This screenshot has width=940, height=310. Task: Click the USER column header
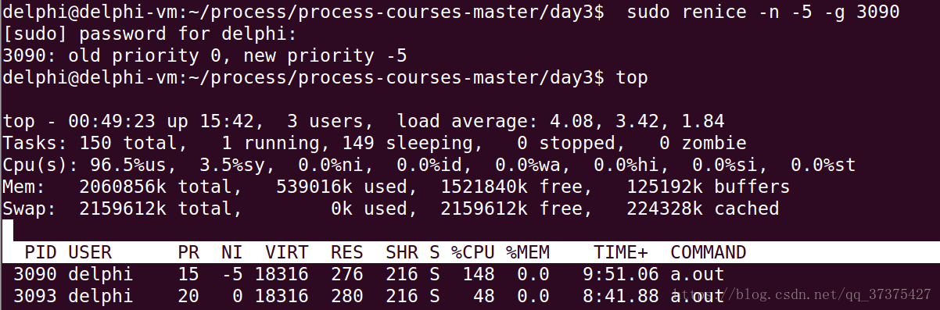click(x=90, y=252)
